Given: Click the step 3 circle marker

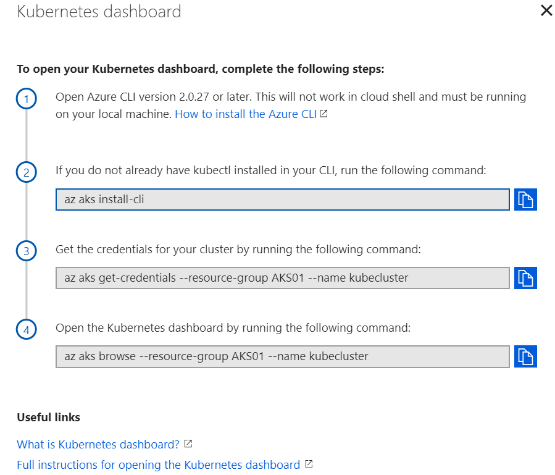Looking at the screenshot, I should [x=26, y=251].
